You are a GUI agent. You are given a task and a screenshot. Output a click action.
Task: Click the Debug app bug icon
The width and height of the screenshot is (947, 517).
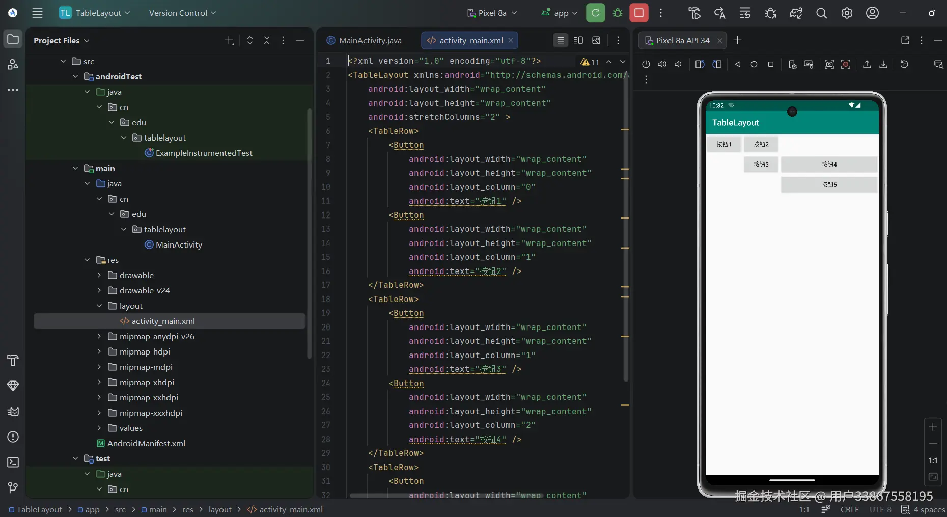coord(618,13)
